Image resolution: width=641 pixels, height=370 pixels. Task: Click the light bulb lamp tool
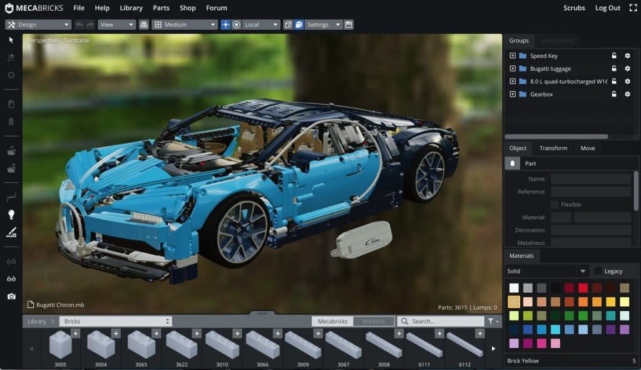click(11, 214)
